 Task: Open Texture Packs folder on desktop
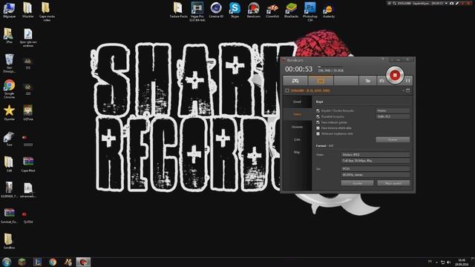tap(178, 10)
